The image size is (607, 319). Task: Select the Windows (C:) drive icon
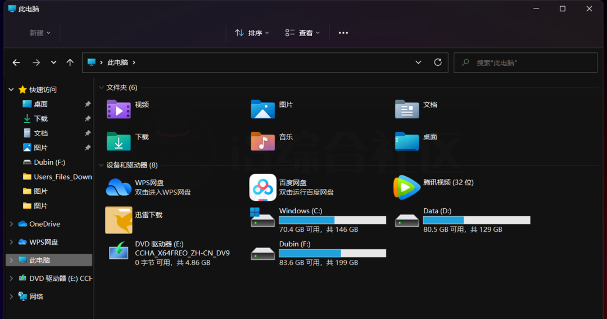pyautogui.click(x=262, y=217)
